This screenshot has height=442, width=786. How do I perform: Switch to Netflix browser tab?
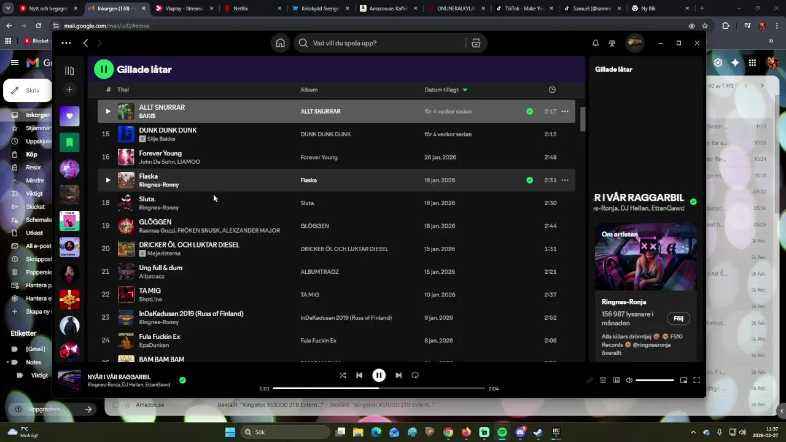tap(253, 9)
